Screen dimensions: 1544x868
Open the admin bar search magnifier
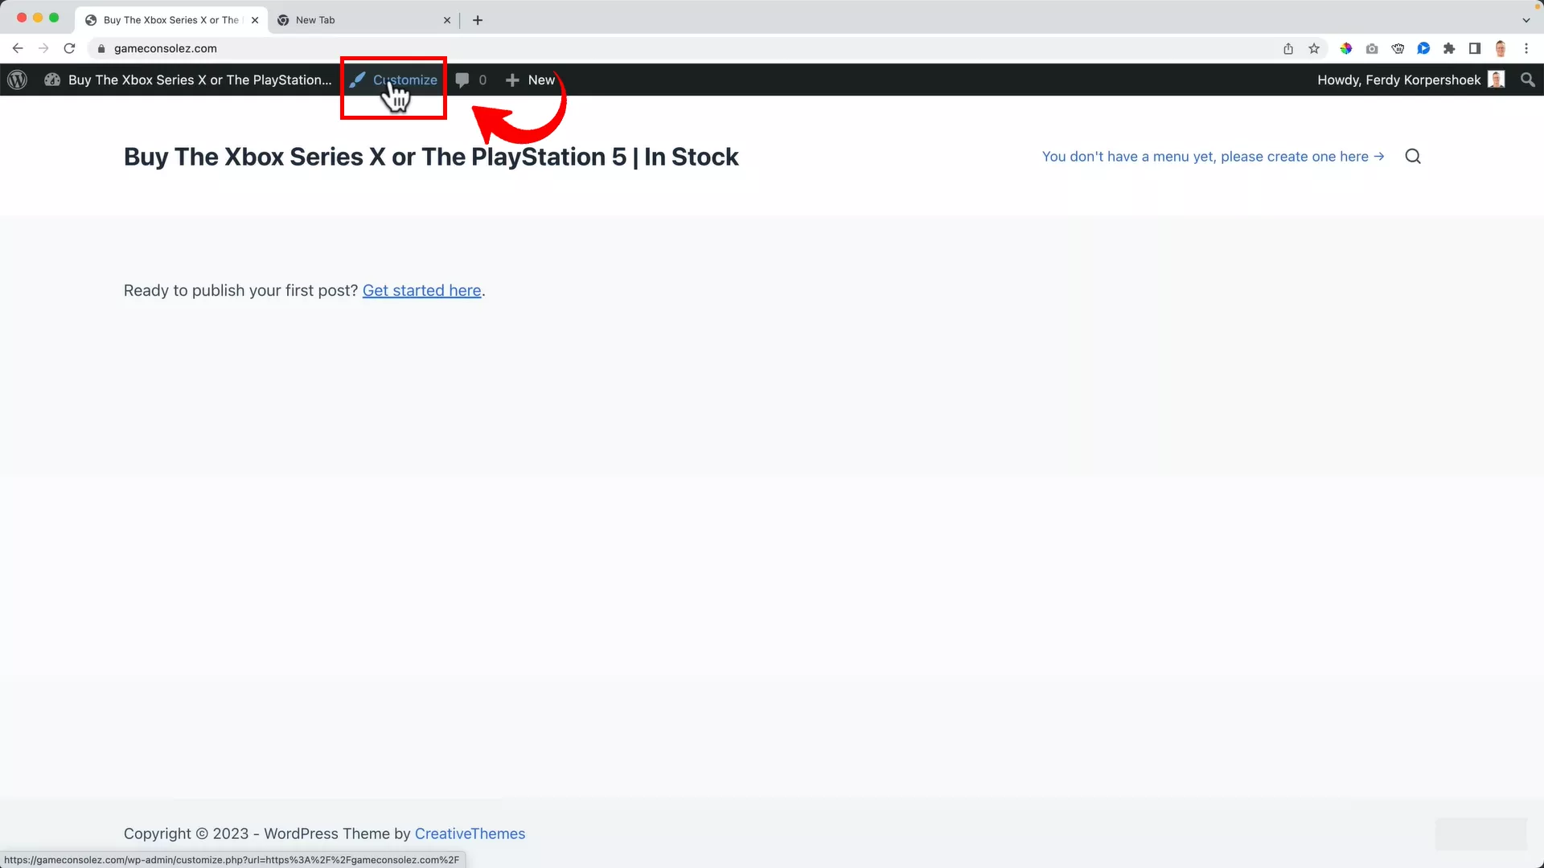pos(1528,80)
